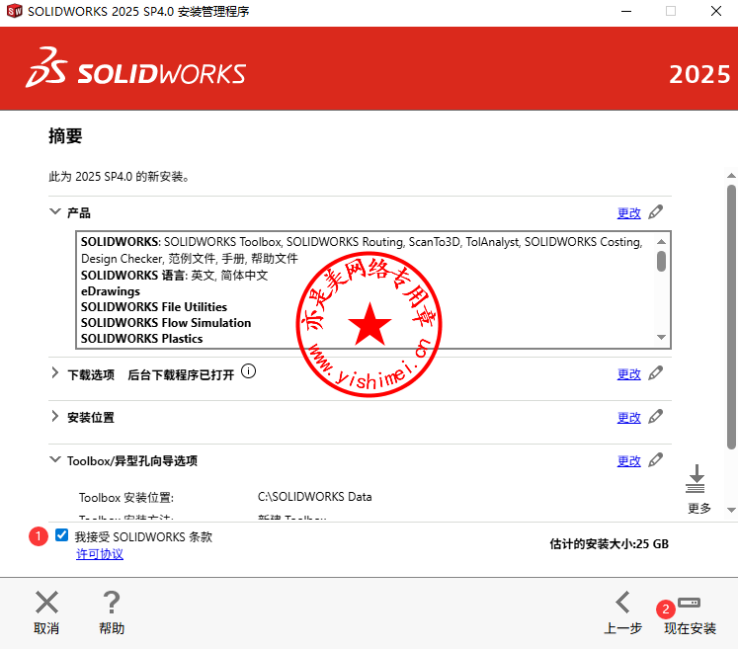
Task: Click the main page scrollbar thumb
Action: [x=731, y=317]
